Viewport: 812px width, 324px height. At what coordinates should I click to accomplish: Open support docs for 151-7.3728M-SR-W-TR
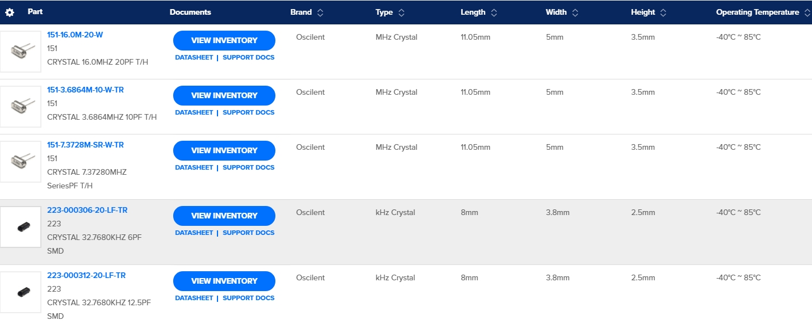pos(248,167)
